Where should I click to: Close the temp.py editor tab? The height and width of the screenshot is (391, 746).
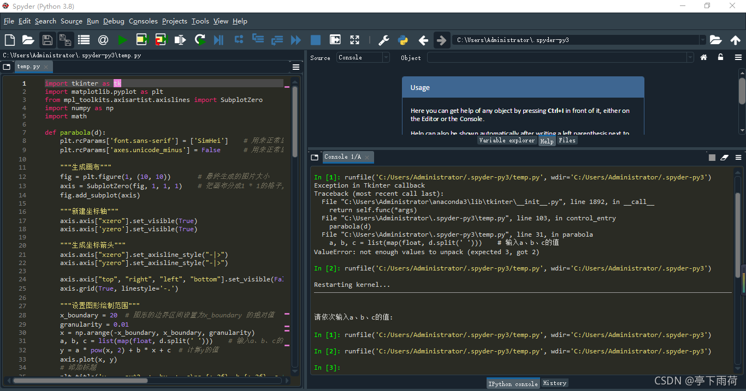point(46,67)
